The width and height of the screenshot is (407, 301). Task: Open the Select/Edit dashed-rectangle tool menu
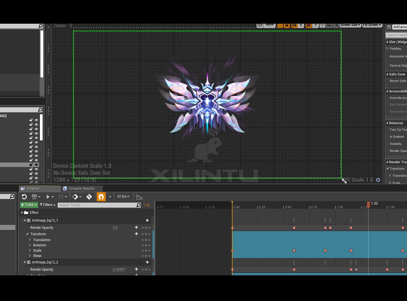click(x=63, y=197)
